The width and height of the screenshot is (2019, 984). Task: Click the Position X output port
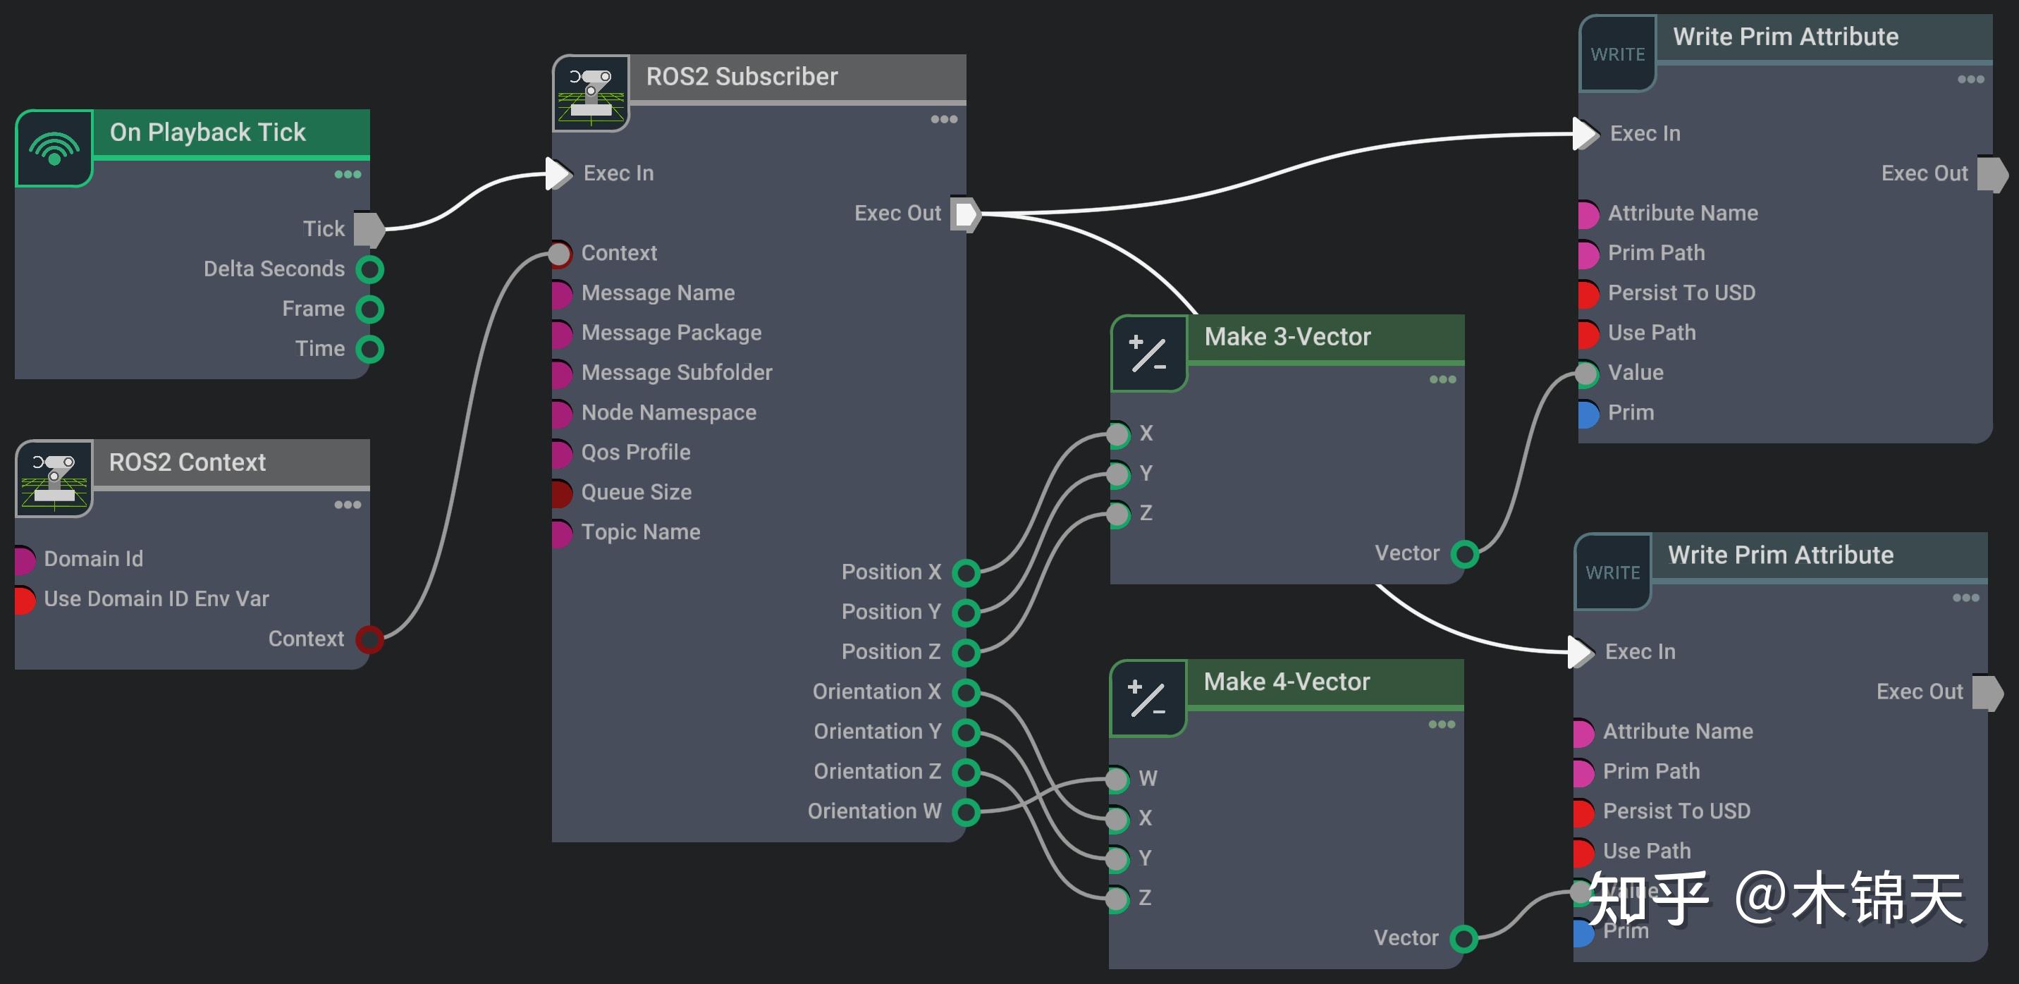click(x=966, y=572)
